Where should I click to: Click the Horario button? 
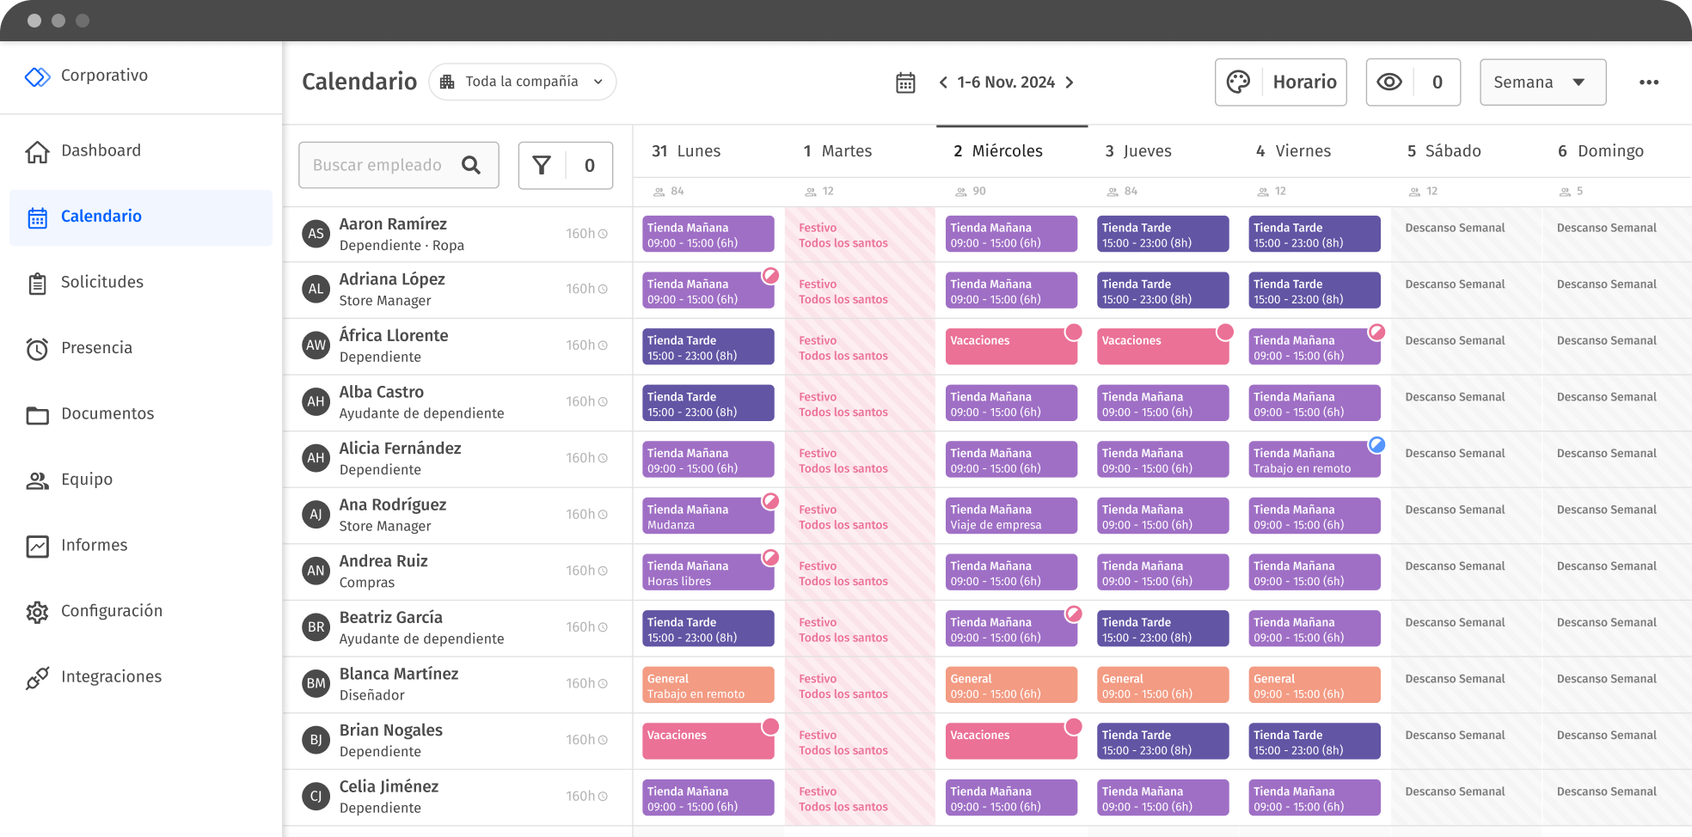tap(1305, 82)
